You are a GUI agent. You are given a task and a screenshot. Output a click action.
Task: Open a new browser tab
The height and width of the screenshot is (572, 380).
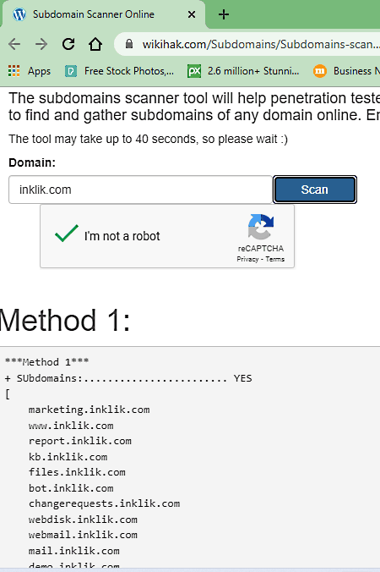pos(224,14)
